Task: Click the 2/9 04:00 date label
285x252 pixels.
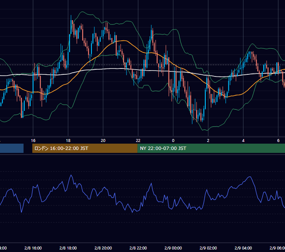Action: [243, 248]
